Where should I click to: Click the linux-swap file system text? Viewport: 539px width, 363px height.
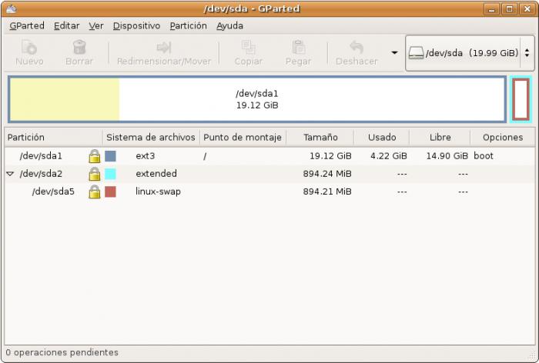158,191
